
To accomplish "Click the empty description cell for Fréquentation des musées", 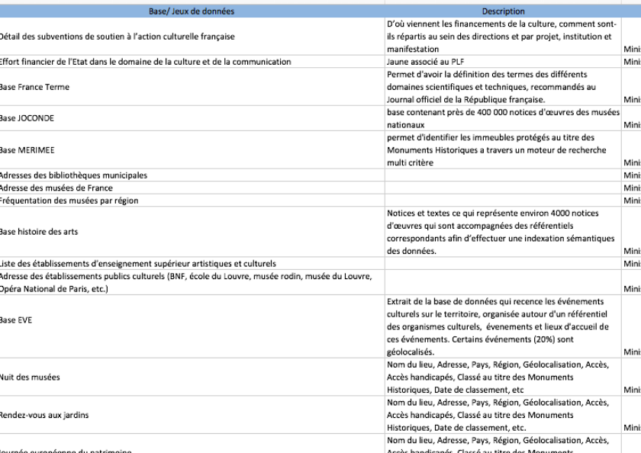I will coord(503,201).
